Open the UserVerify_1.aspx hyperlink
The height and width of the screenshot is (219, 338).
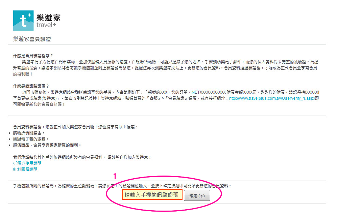[272, 98]
